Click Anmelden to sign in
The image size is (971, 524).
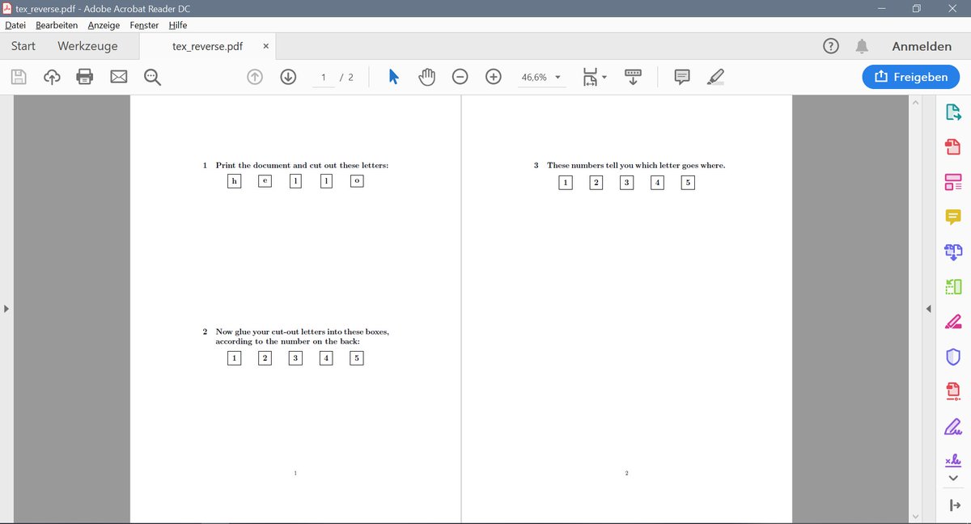coord(922,46)
